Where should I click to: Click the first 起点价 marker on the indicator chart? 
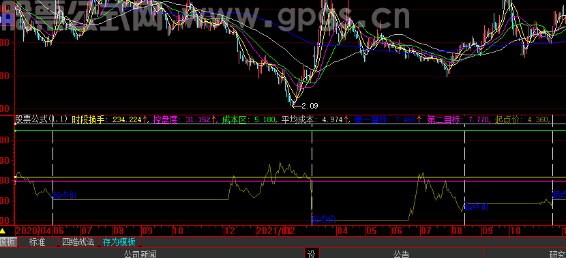coord(65,195)
